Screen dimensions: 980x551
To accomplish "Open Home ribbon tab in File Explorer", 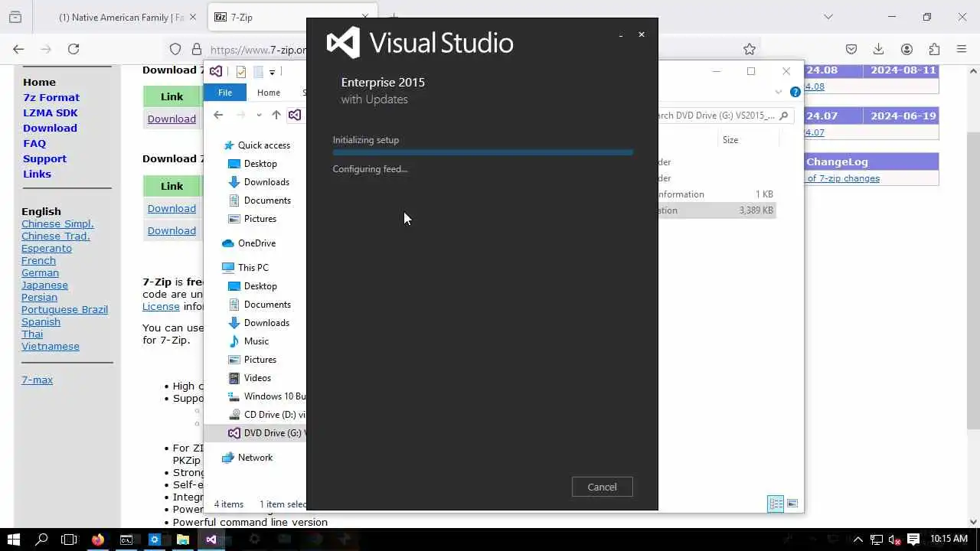I will pyautogui.click(x=269, y=93).
